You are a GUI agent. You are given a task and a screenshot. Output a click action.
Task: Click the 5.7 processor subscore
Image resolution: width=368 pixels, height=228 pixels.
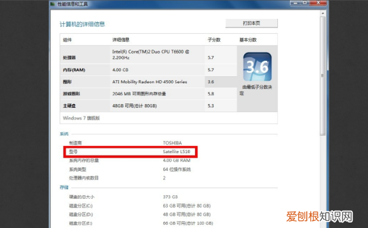pyautogui.click(x=211, y=58)
